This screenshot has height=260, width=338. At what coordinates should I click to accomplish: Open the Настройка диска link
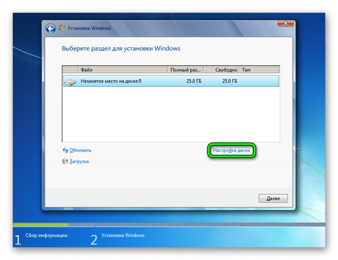point(231,150)
